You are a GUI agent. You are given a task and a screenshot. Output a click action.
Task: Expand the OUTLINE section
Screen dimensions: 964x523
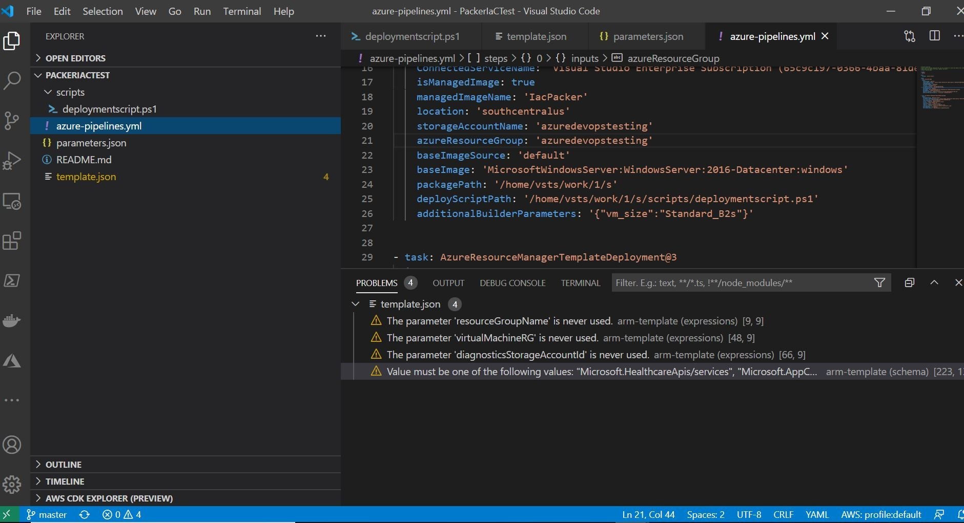pyautogui.click(x=63, y=465)
